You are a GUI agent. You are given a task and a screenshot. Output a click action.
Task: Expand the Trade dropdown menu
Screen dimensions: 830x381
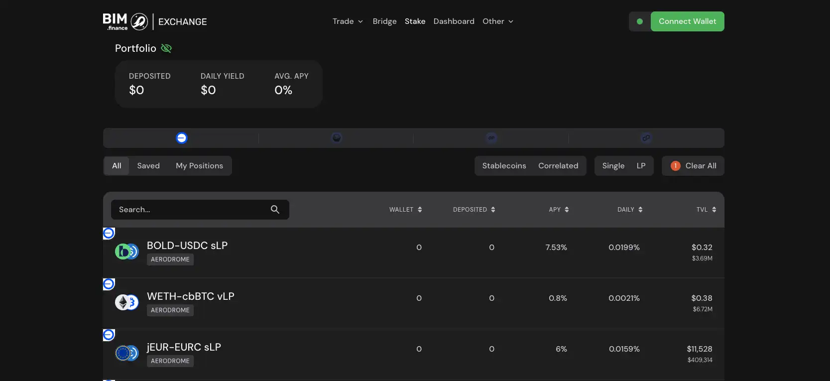tap(348, 21)
